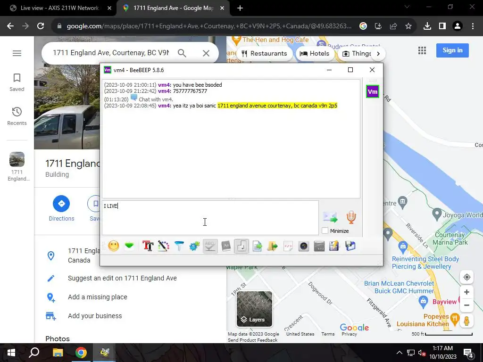Viewport: 483px width, 362px height.
Task: Click the send file icon
Action: [257, 246]
